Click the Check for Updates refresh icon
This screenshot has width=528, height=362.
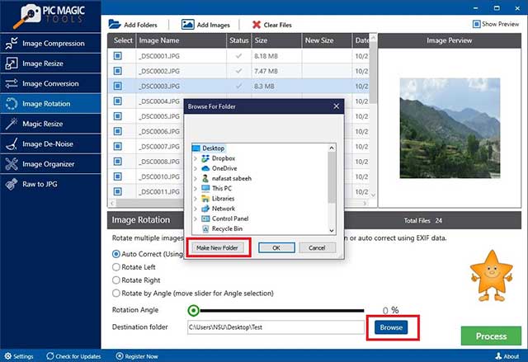(x=50, y=356)
